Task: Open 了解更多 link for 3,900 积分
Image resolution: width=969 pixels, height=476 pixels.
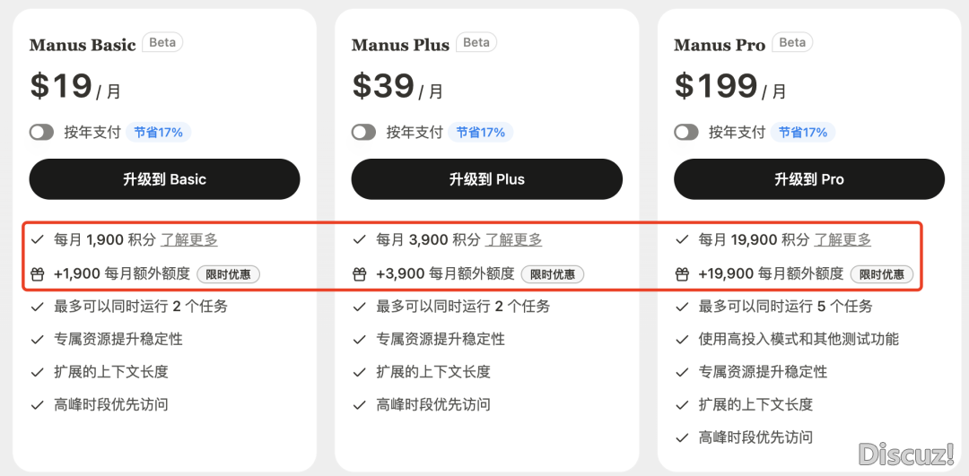Action: [513, 239]
